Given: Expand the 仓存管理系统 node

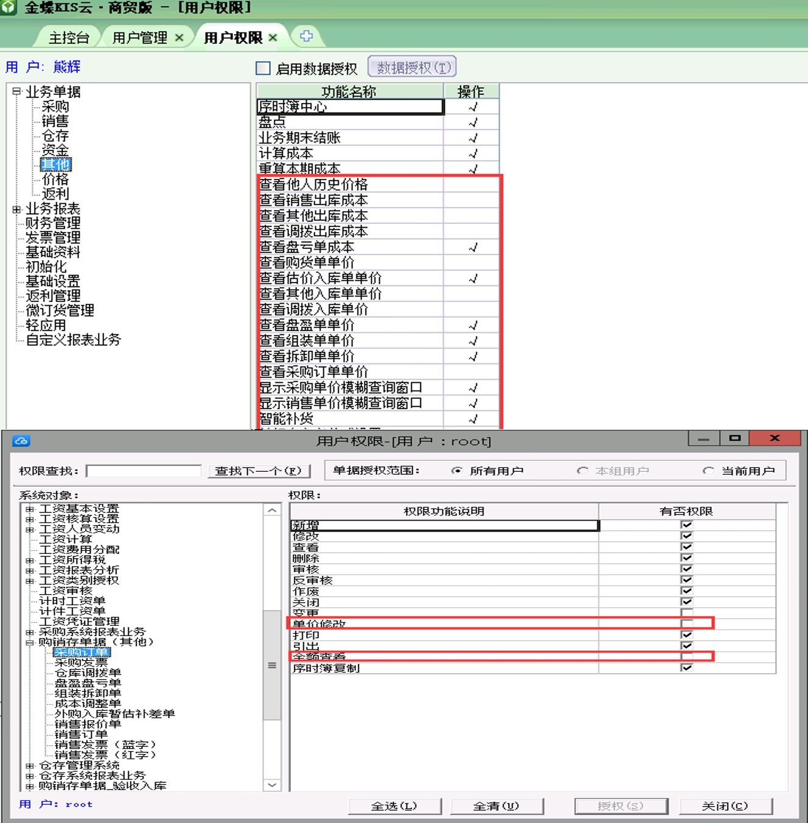Looking at the screenshot, I should [30, 765].
